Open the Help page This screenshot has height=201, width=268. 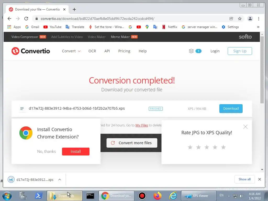143,51
